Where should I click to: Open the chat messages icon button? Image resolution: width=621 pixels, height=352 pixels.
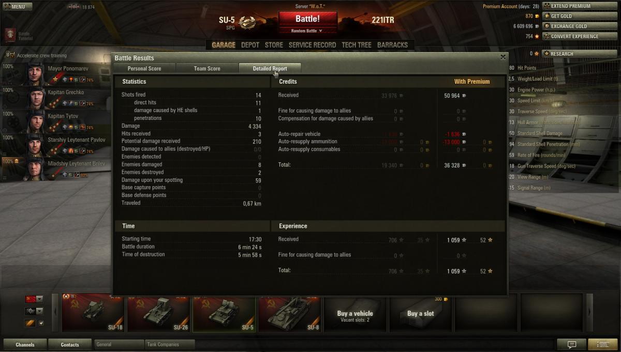pyautogui.click(x=571, y=344)
